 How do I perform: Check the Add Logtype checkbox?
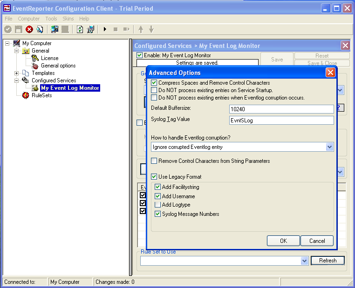(157, 205)
